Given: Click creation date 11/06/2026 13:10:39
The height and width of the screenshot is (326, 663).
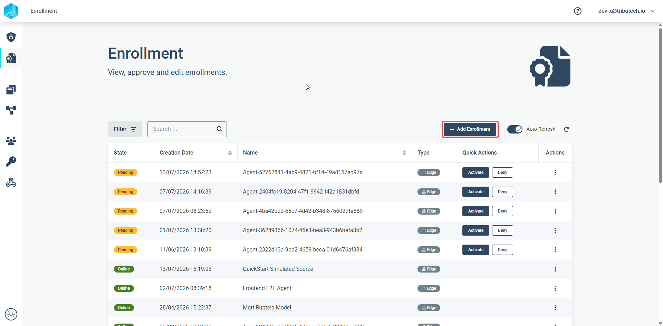Looking at the screenshot, I should 185,250.
